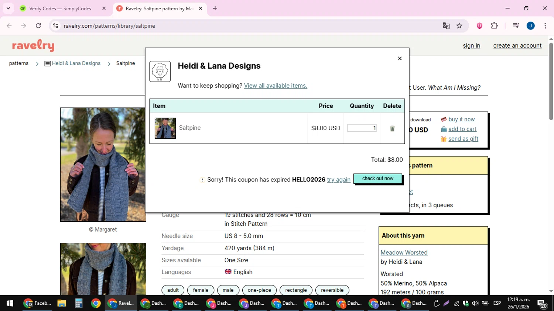554x311 pixels.
Task: Select the female tag
Action: (201, 290)
